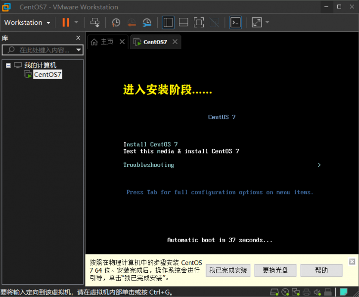Image resolution: width=359 pixels, height=297 pixels.
Task: Click the printer icon in status bar
Action: (x=307, y=292)
